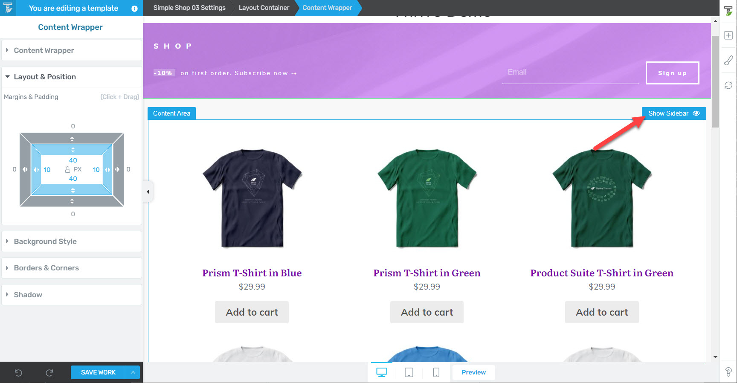The width and height of the screenshot is (737, 383).
Task: Click the green Prism T-Shirt image
Action: coord(427,198)
